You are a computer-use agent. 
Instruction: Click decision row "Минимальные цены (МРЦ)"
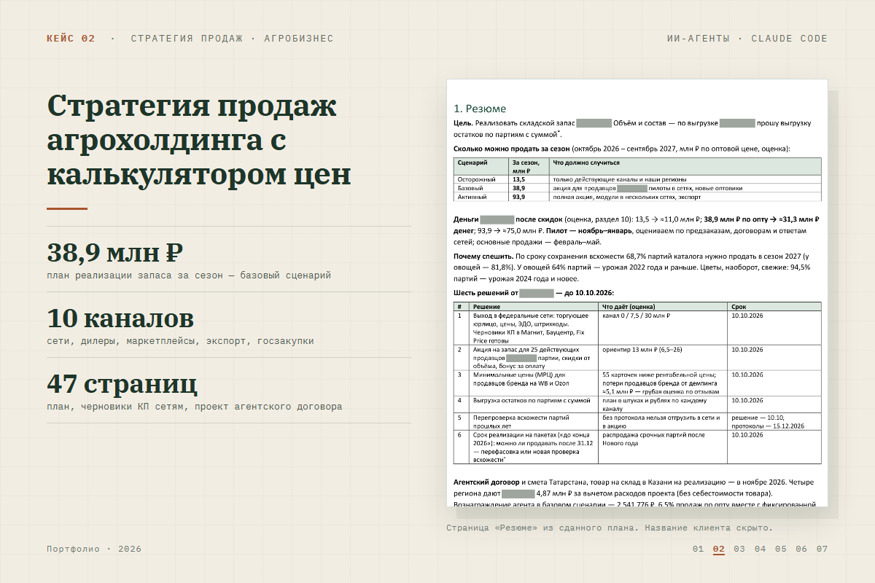pos(637,383)
